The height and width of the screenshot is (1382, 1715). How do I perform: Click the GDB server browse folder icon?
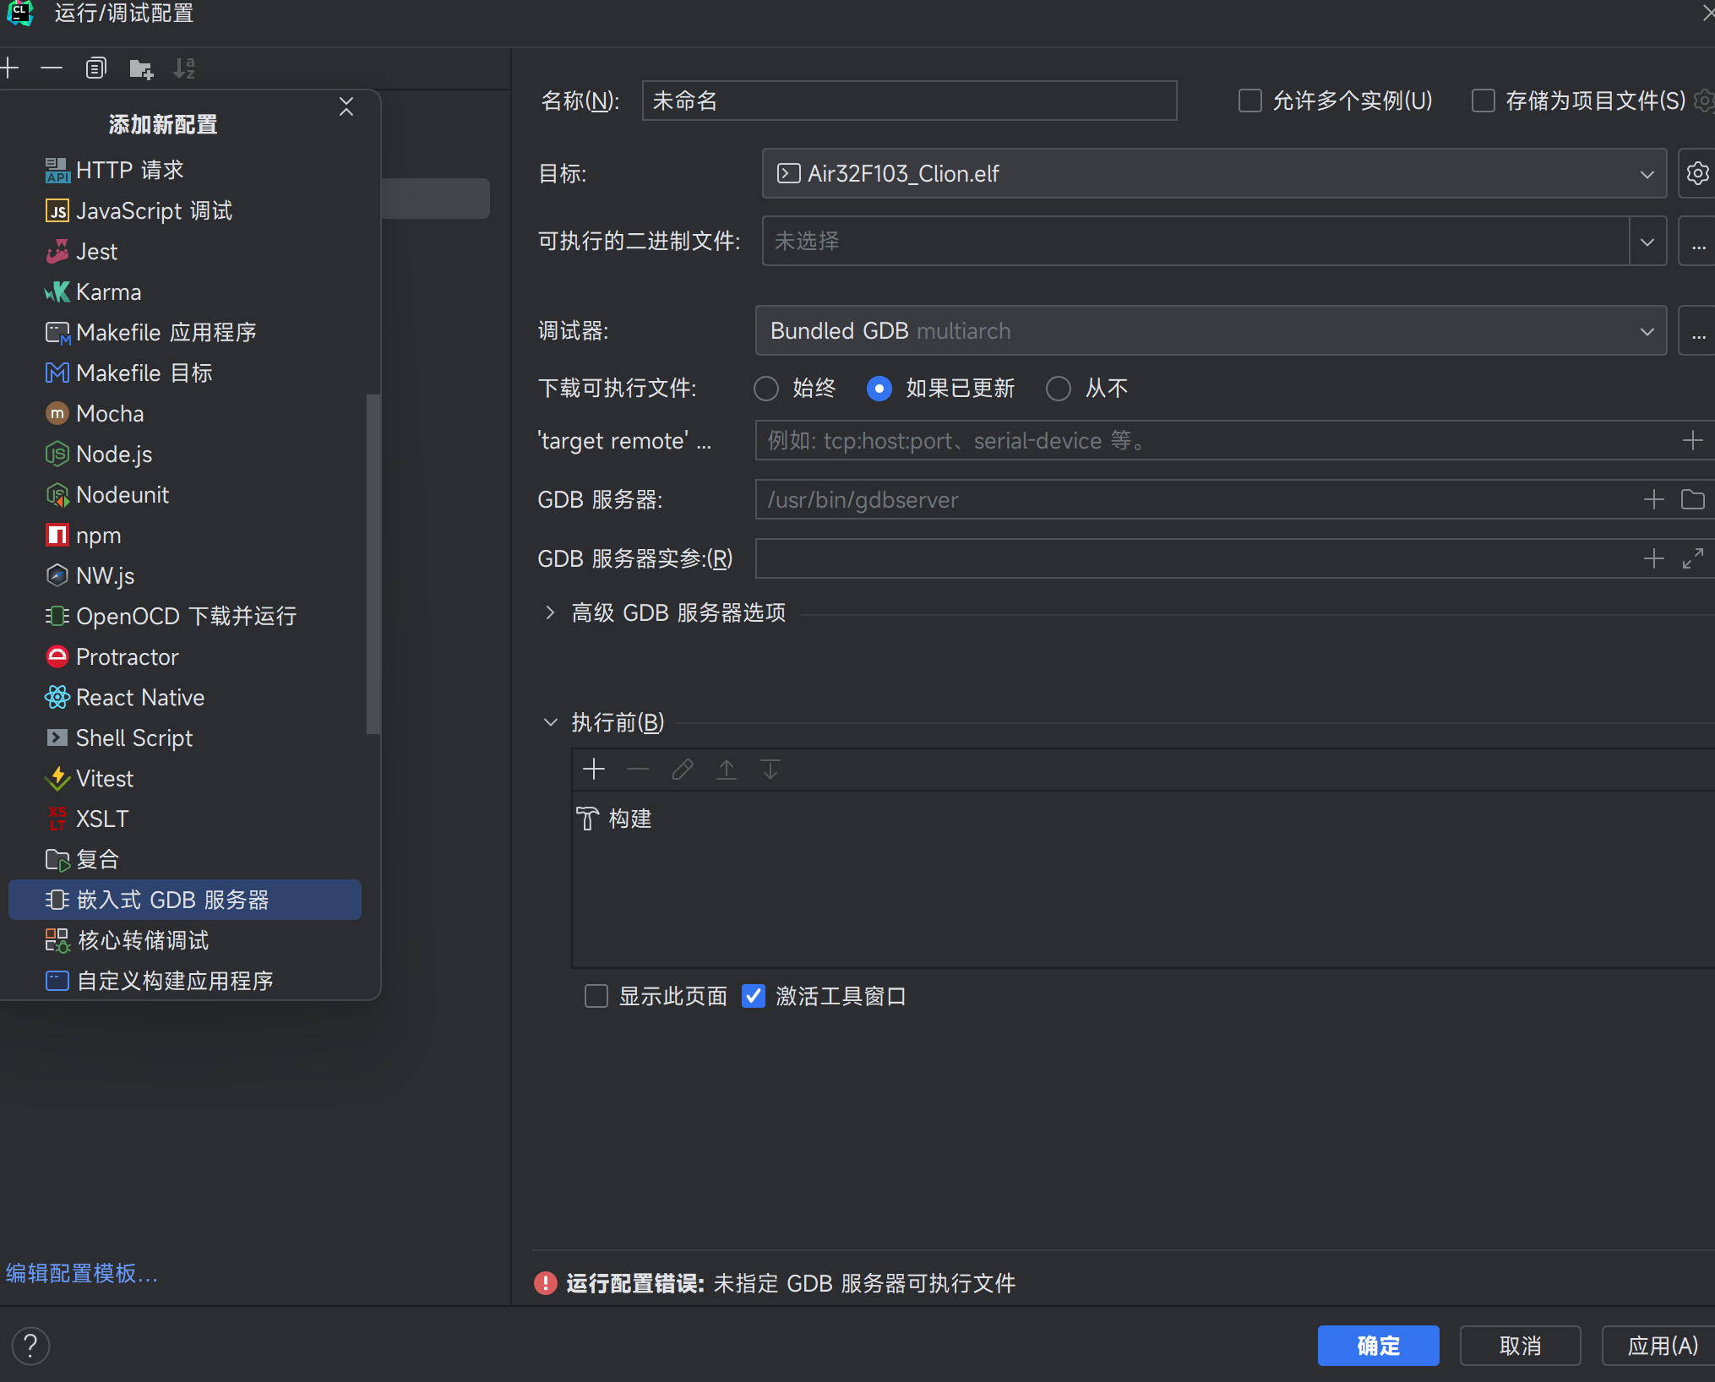[1692, 499]
